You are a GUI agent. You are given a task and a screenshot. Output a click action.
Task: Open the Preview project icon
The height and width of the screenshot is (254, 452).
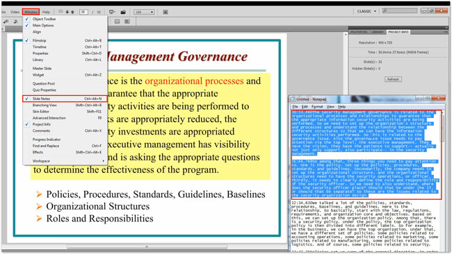(112, 12)
